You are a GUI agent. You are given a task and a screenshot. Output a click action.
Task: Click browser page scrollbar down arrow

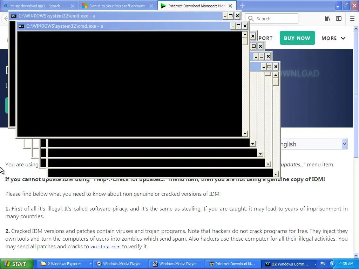pyautogui.click(x=356, y=255)
